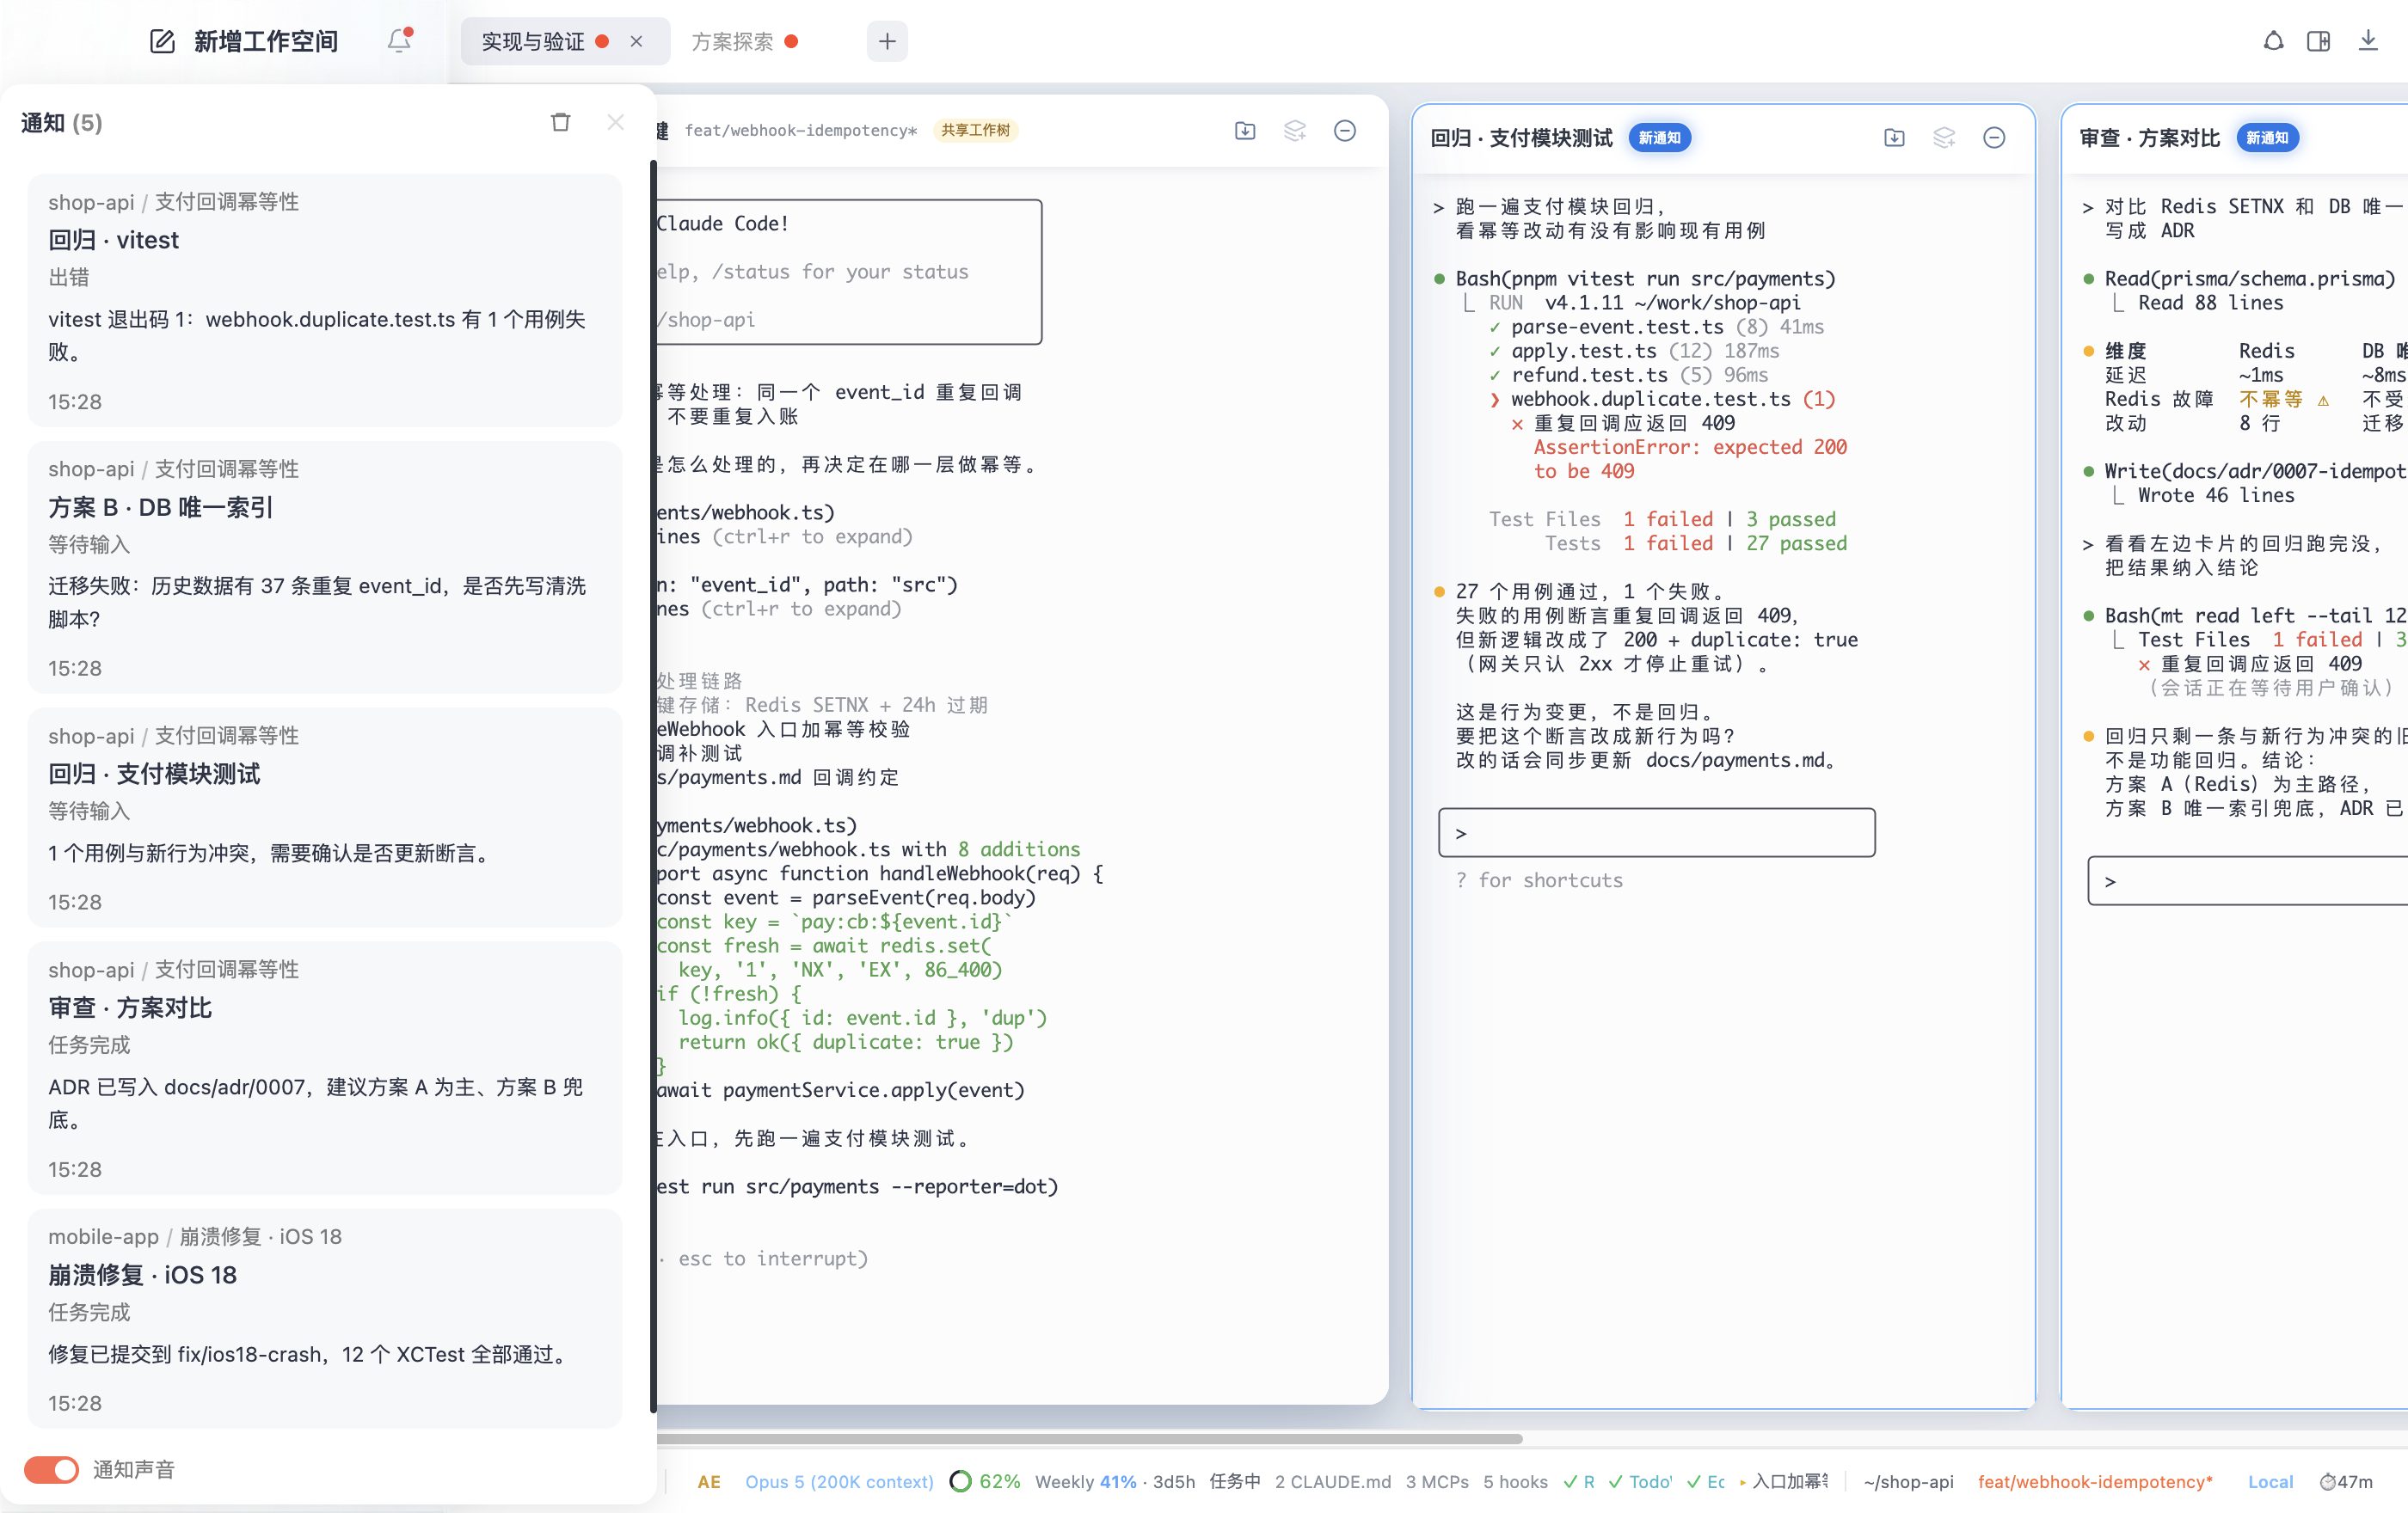This screenshot has width=2408, height=1513.
Task: Click 入口加幂等 current task in status bar
Action: point(1784,1481)
